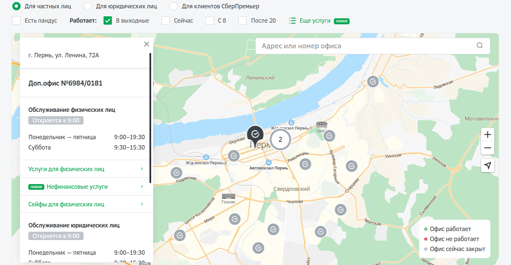
Task: Click Мотовилихин district label on map
Action: point(481,119)
